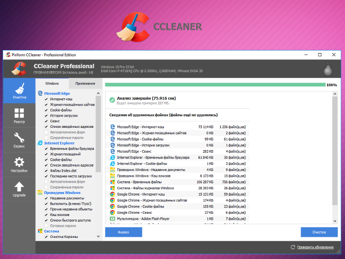Click the Анализ button
Image resolution: width=345 pixels, height=259 pixels.
(x=123, y=232)
